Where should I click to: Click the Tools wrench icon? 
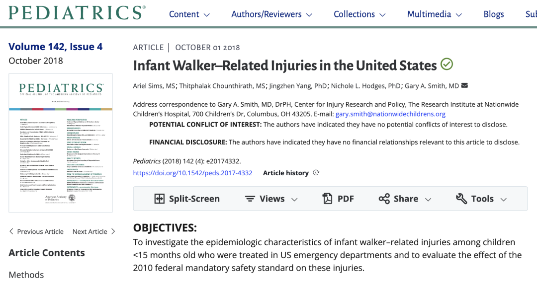461,199
